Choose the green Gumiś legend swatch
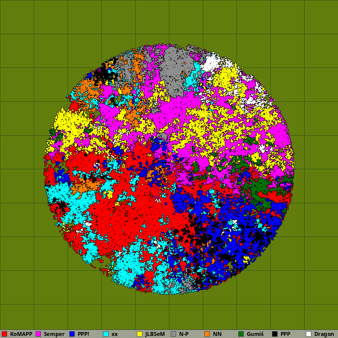Viewport: 338px width, 338px height. pos(241,334)
